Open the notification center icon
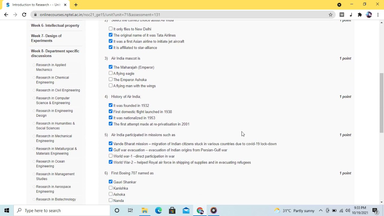The image size is (384, 216). tap(375, 211)
